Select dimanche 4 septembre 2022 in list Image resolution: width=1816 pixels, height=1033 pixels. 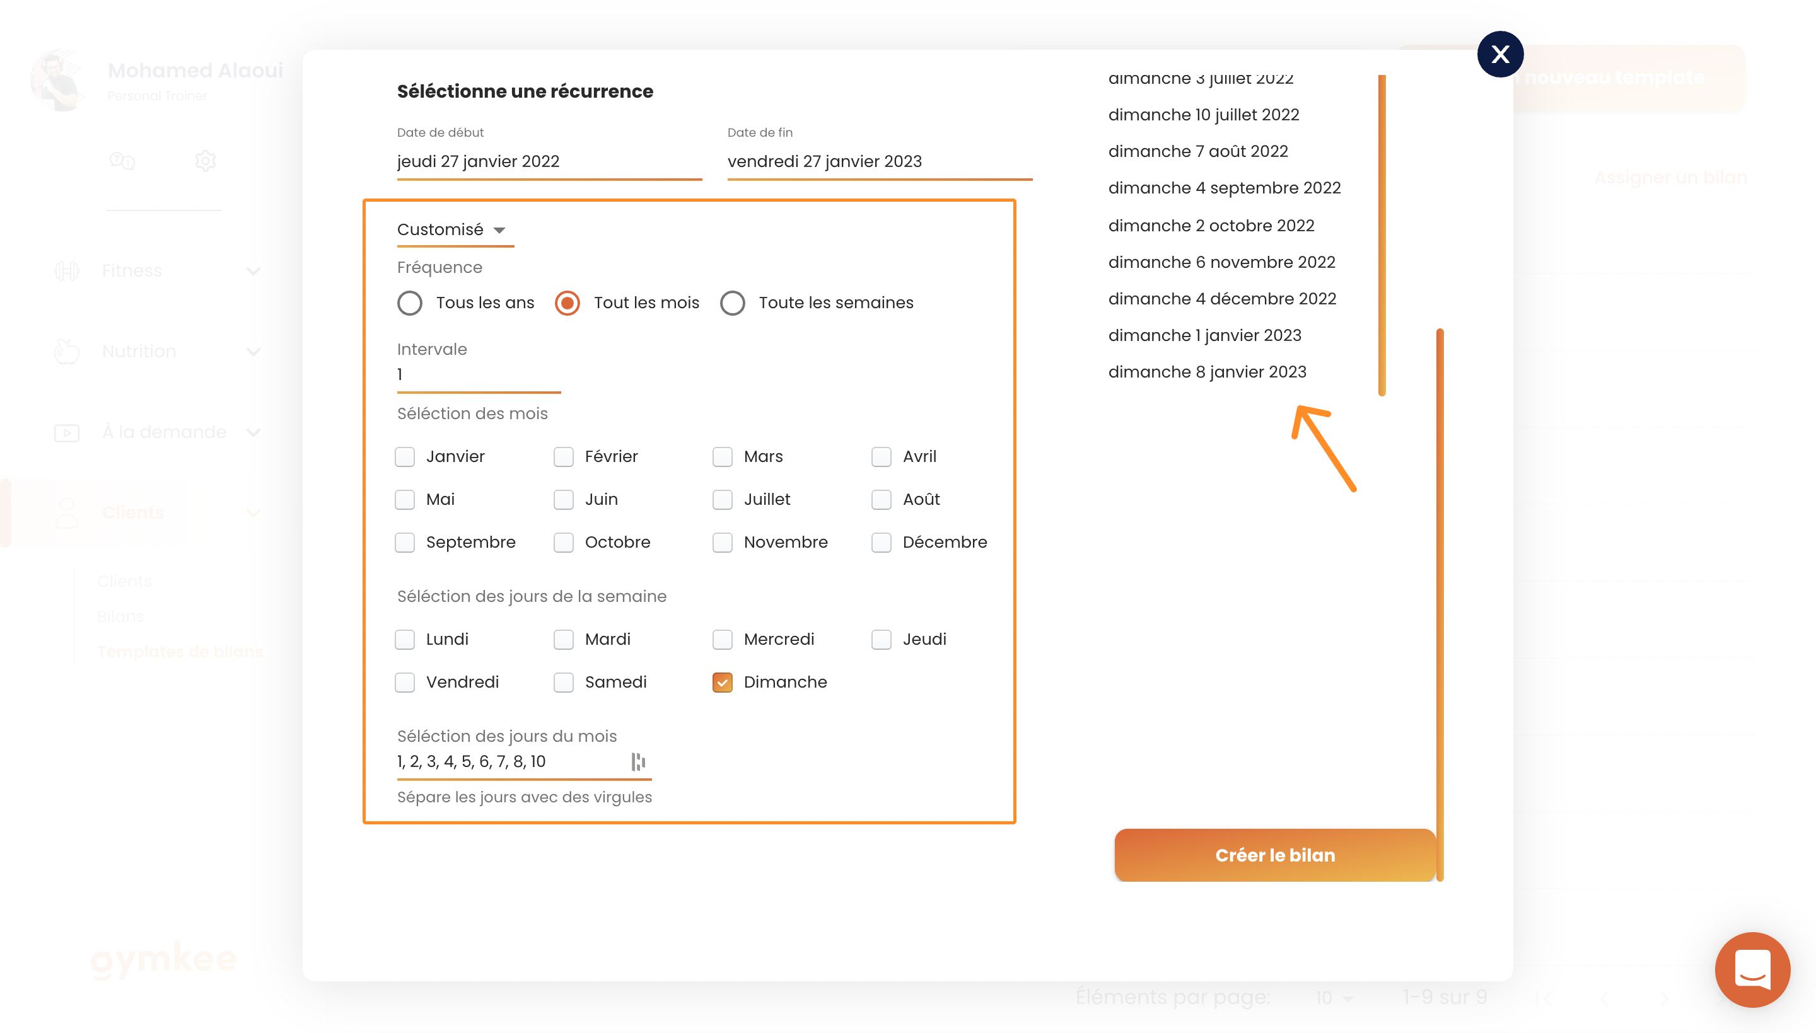[1224, 188]
